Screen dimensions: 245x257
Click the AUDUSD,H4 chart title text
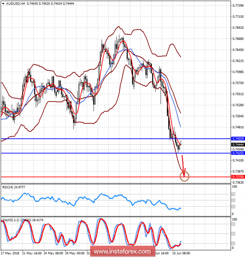pyautogui.click(x=14, y=3)
